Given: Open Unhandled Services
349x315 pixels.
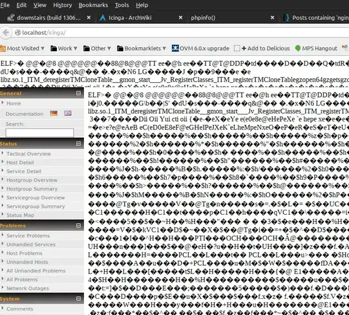Looking at the screenshot, I should coord(31,244).
